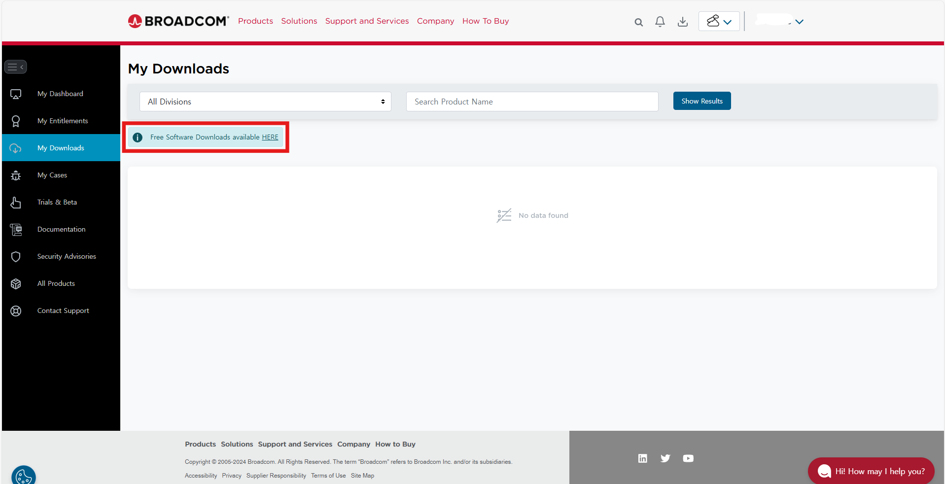Open the Products top navigation menu
The width and height of the screenshot is (945, 484).
tap(255, 21)
